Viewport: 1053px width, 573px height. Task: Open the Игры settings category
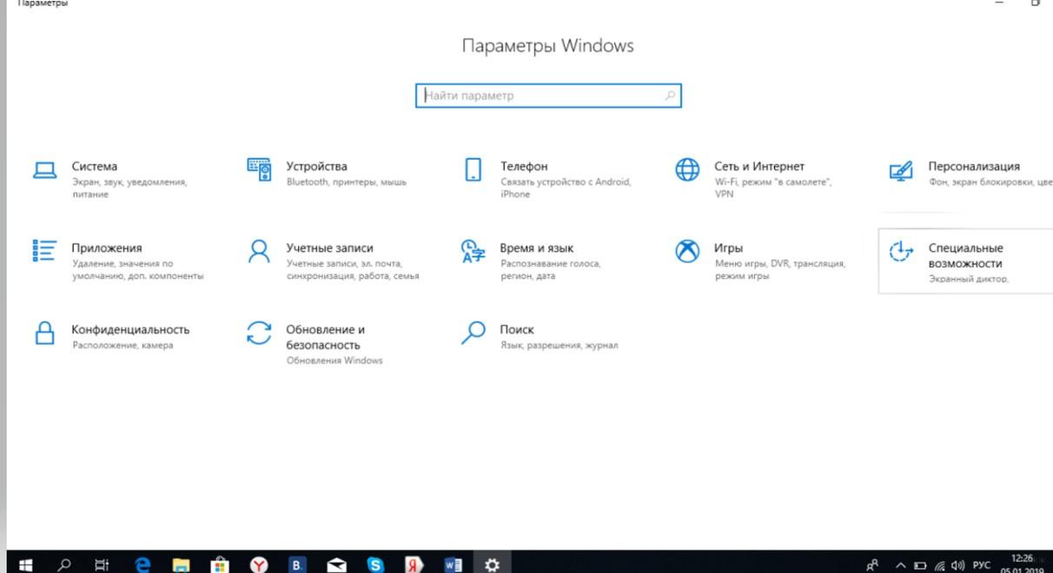point(760,261)
